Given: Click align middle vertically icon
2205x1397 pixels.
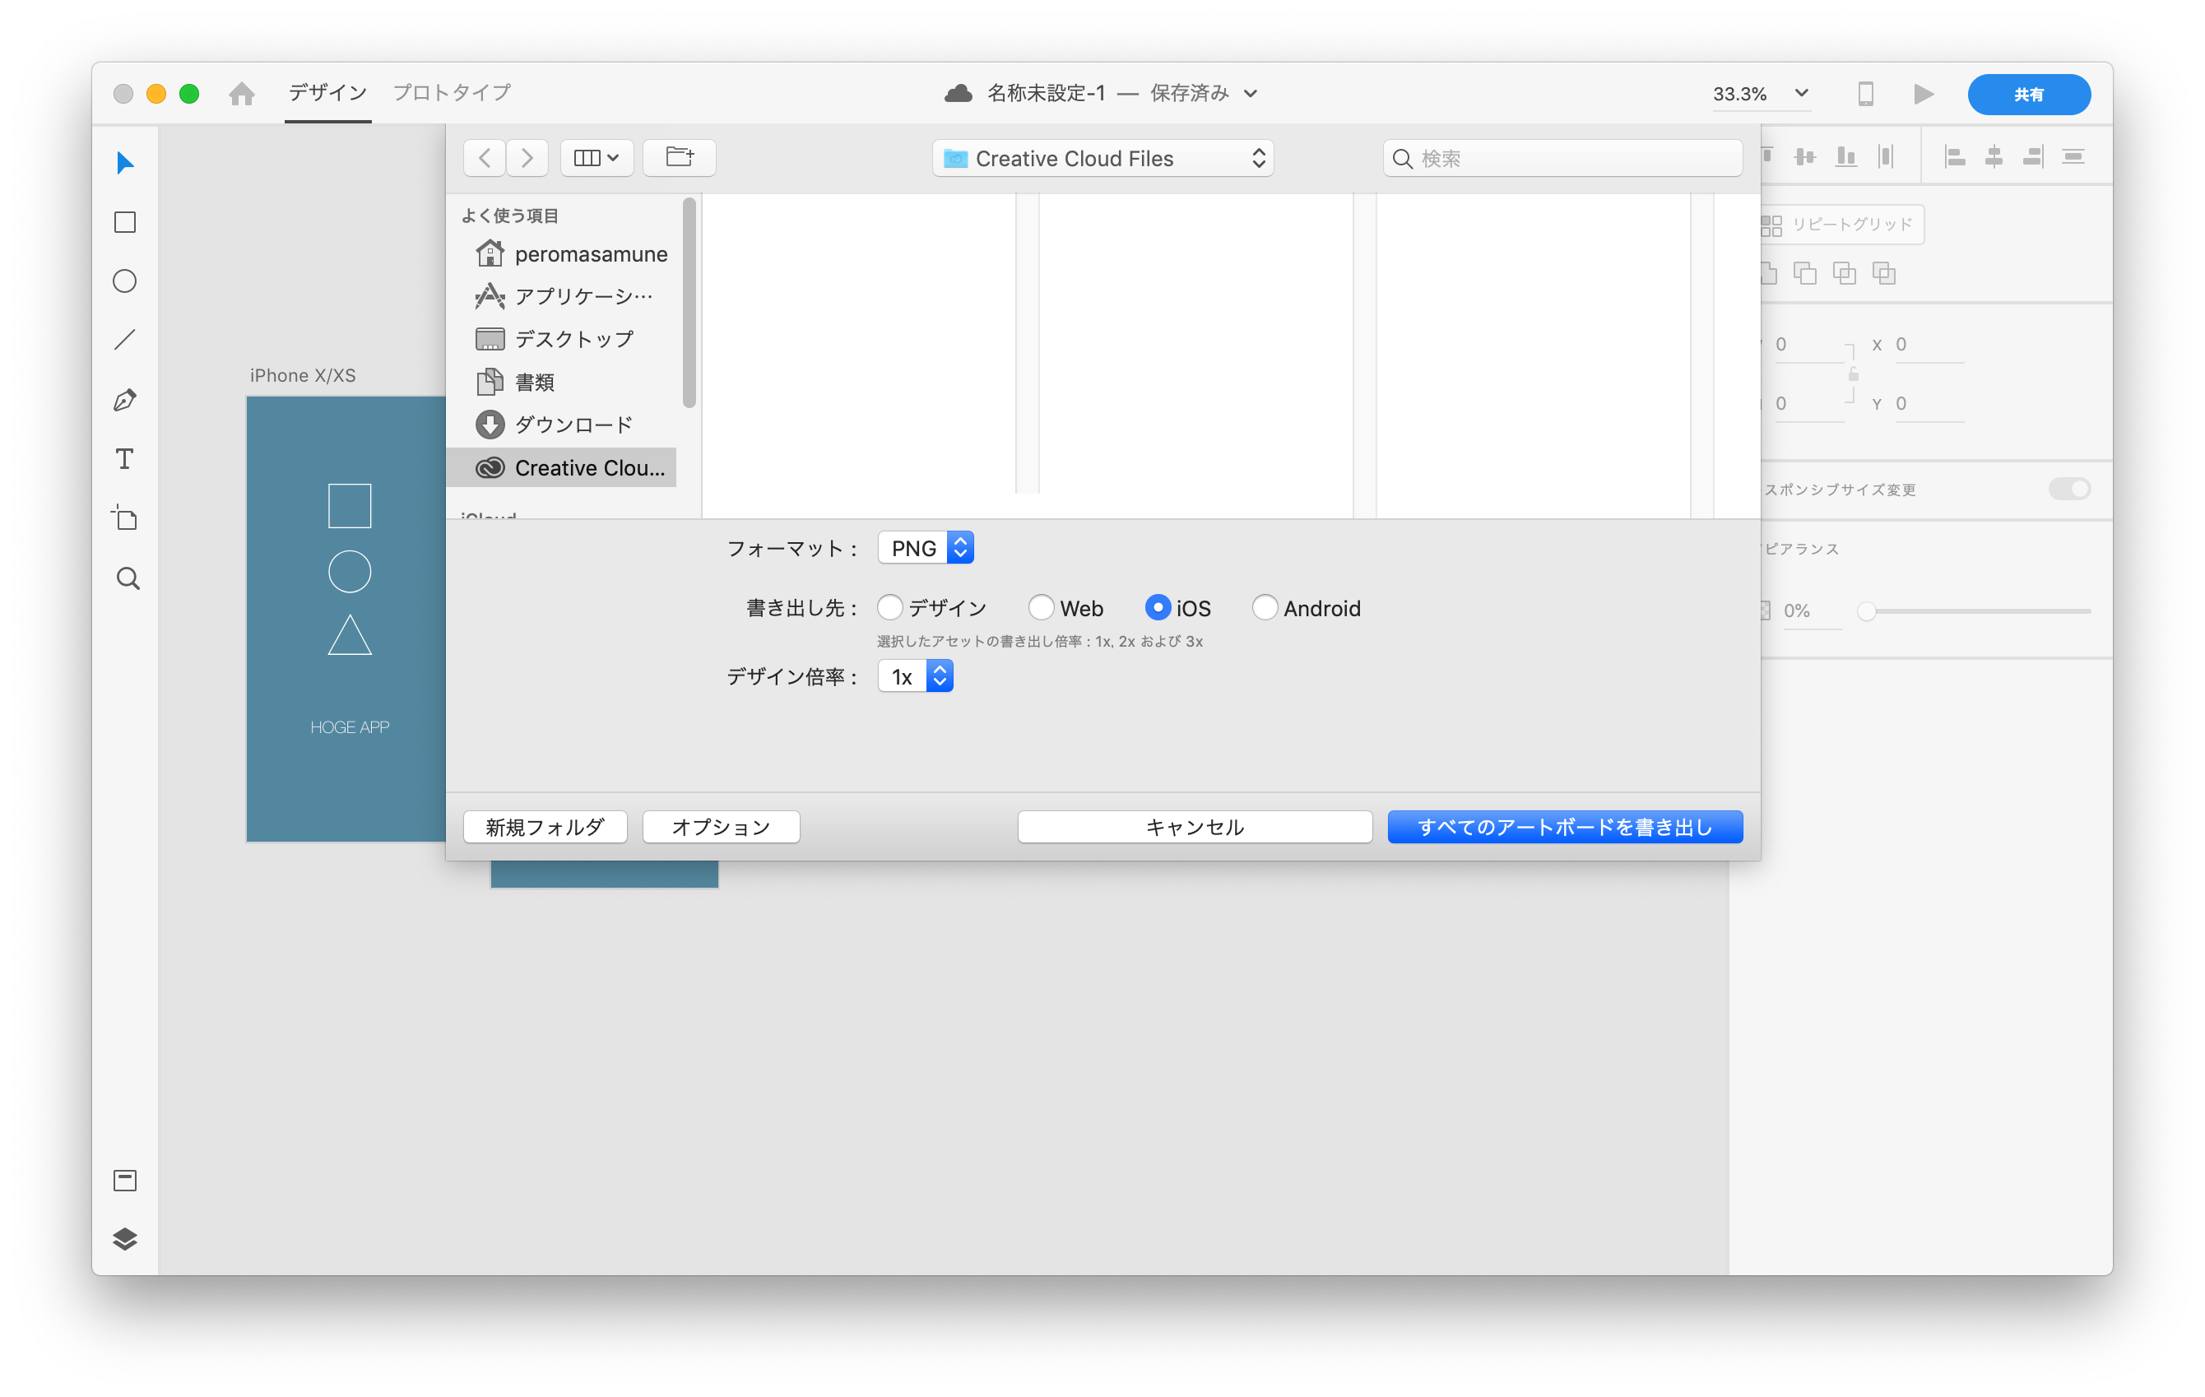Looking at the screenshot, I should coord(1805,157).
